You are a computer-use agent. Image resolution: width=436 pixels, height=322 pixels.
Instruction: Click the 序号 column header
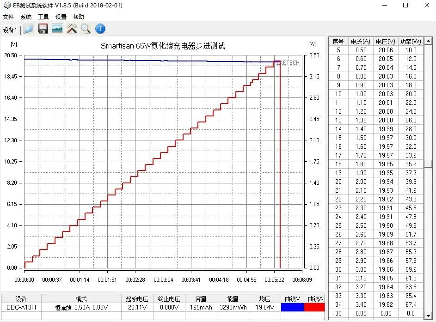338,42
